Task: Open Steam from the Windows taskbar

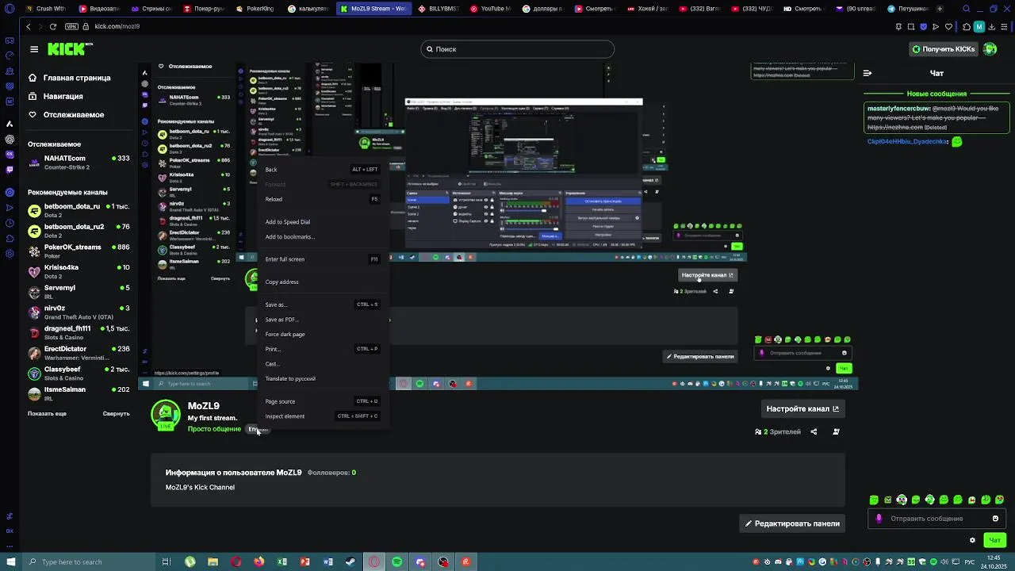Action: tap(350, 561)
